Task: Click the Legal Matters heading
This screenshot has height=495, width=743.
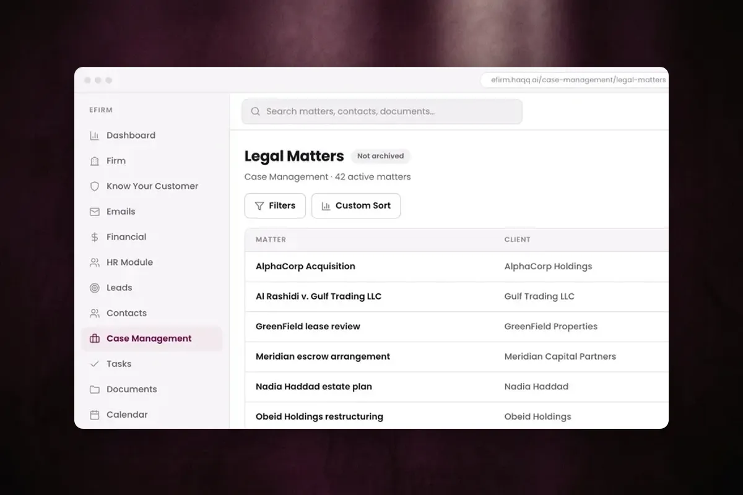Action: point(294,156)
